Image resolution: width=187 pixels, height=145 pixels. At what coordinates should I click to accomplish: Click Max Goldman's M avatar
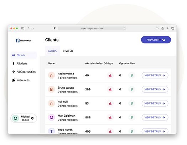click(x=51, y=117)
